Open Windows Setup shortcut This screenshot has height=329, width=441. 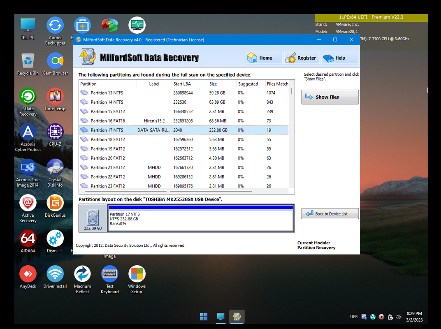tap(137, 280)
